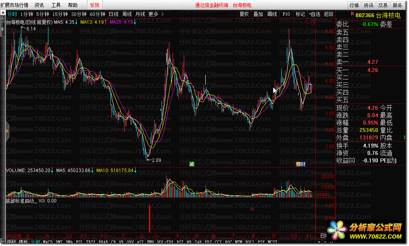Switch indicator to TRIX

coord(91,242)
